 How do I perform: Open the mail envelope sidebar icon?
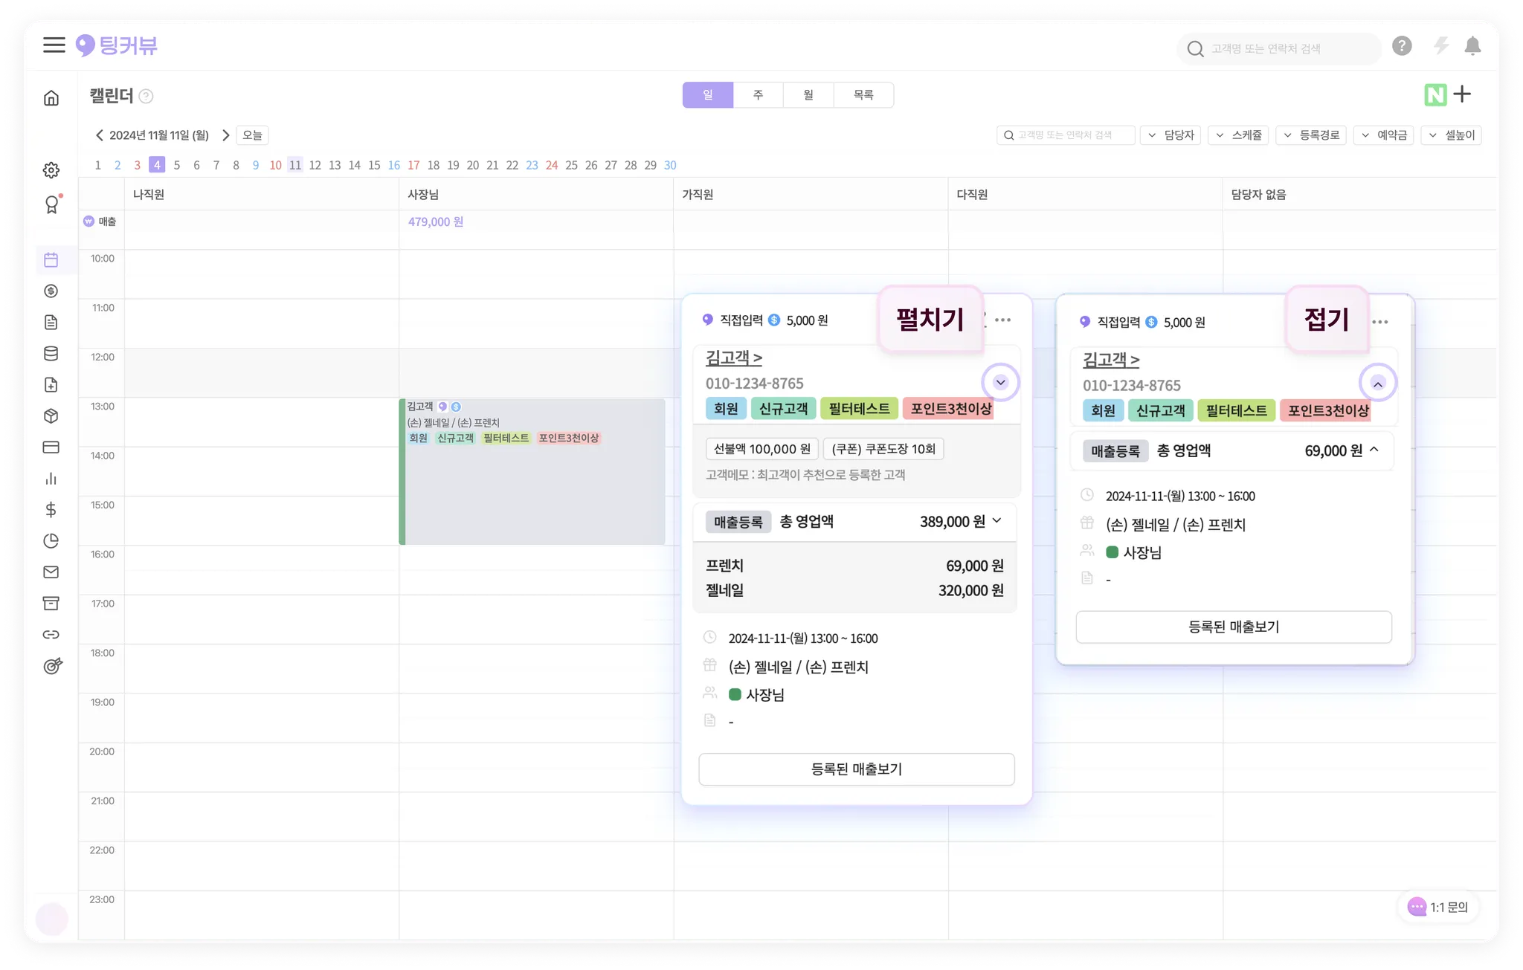[x=51, y=572]
